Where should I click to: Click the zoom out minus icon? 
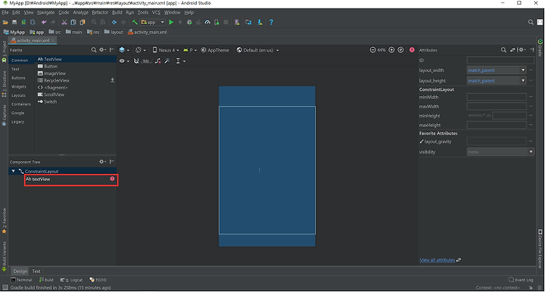coord(372,50)
